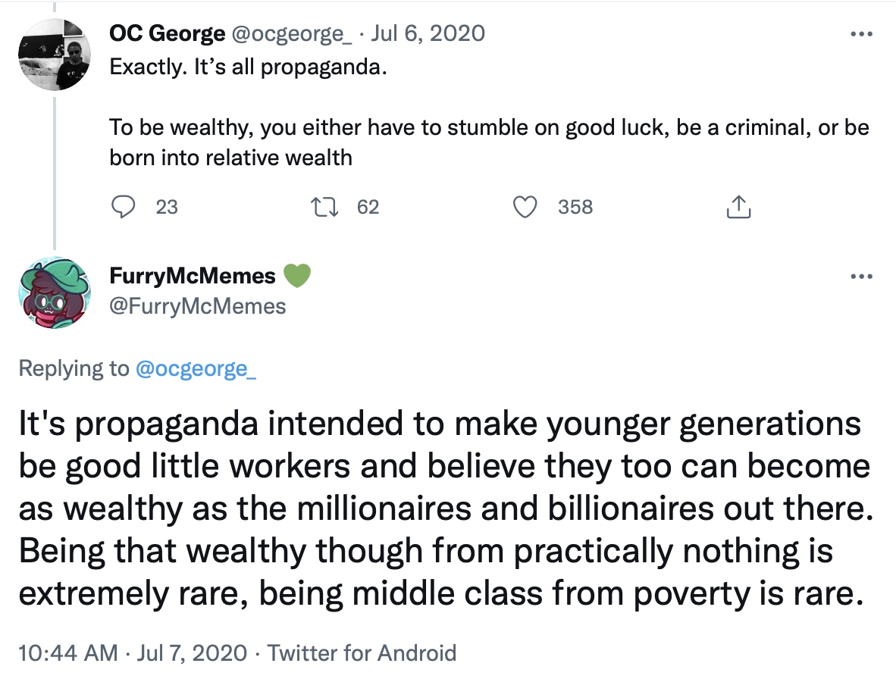The image size is (896, 679).
Task: Visit the @ocgeorge_ handle in header
Action: (291, 34)
